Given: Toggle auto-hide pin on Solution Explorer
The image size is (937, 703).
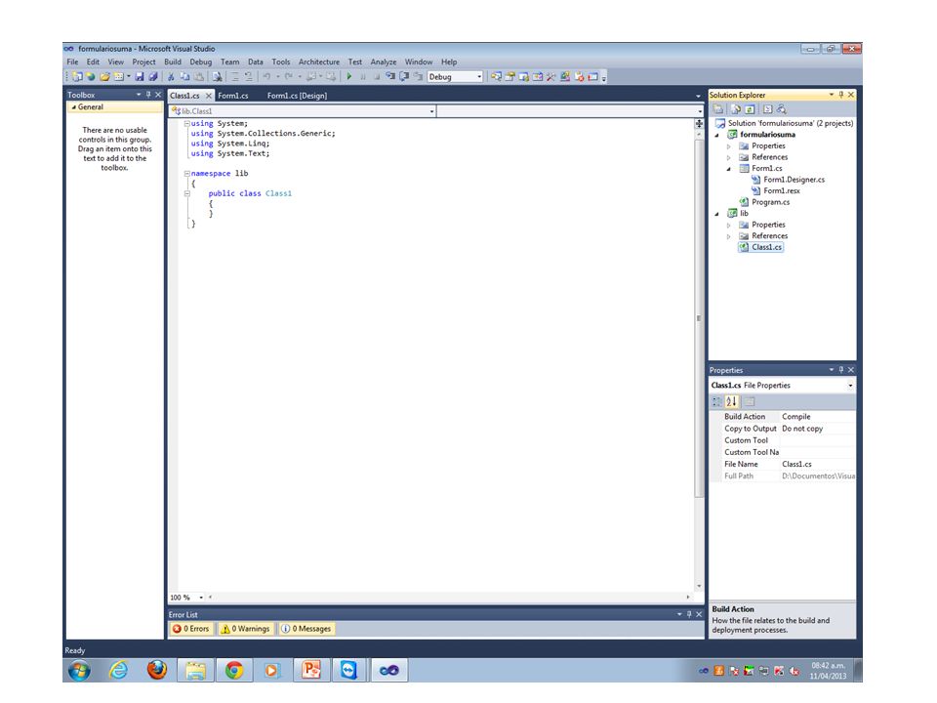Looking at the screenshot, I should [841, 95].
